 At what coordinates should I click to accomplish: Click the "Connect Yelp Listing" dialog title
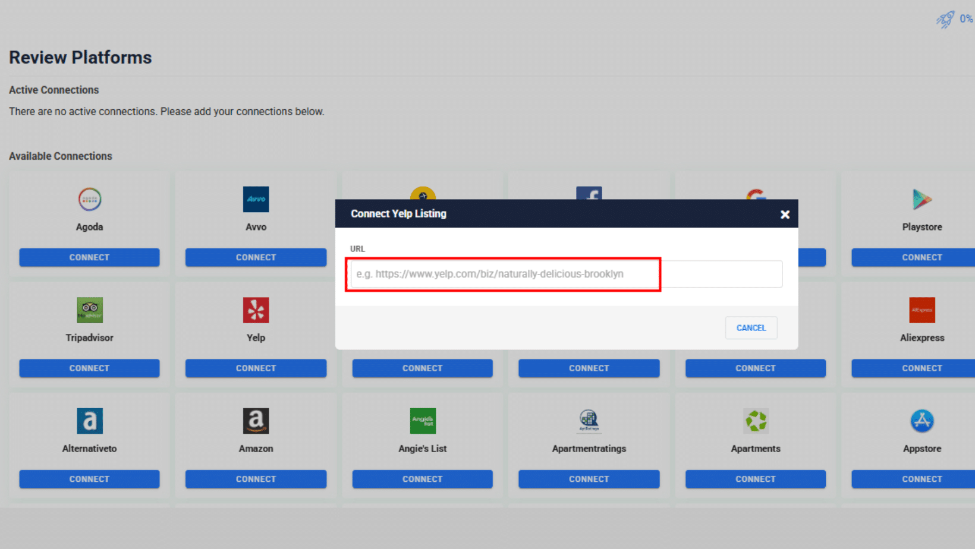(398, 214)
